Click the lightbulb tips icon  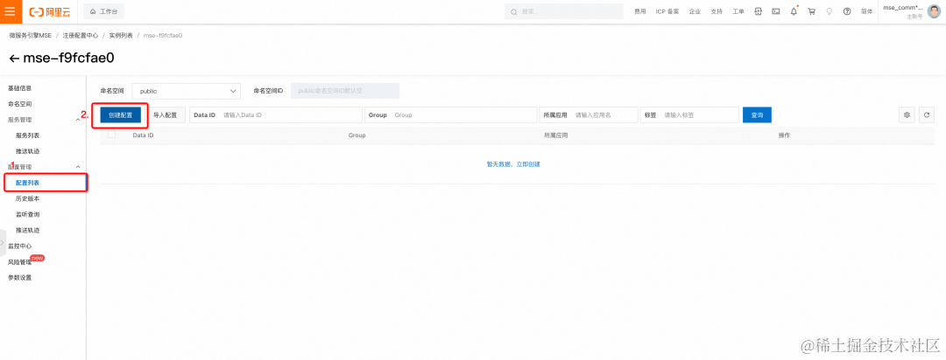point(829,11)
